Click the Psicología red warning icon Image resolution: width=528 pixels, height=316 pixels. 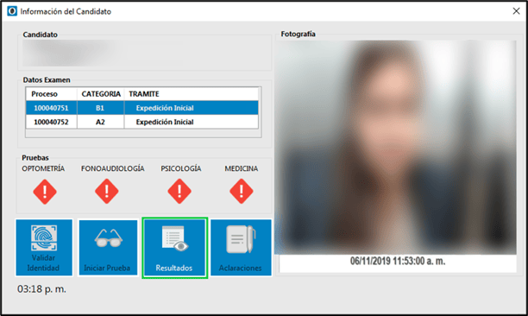tap(179, 192)
